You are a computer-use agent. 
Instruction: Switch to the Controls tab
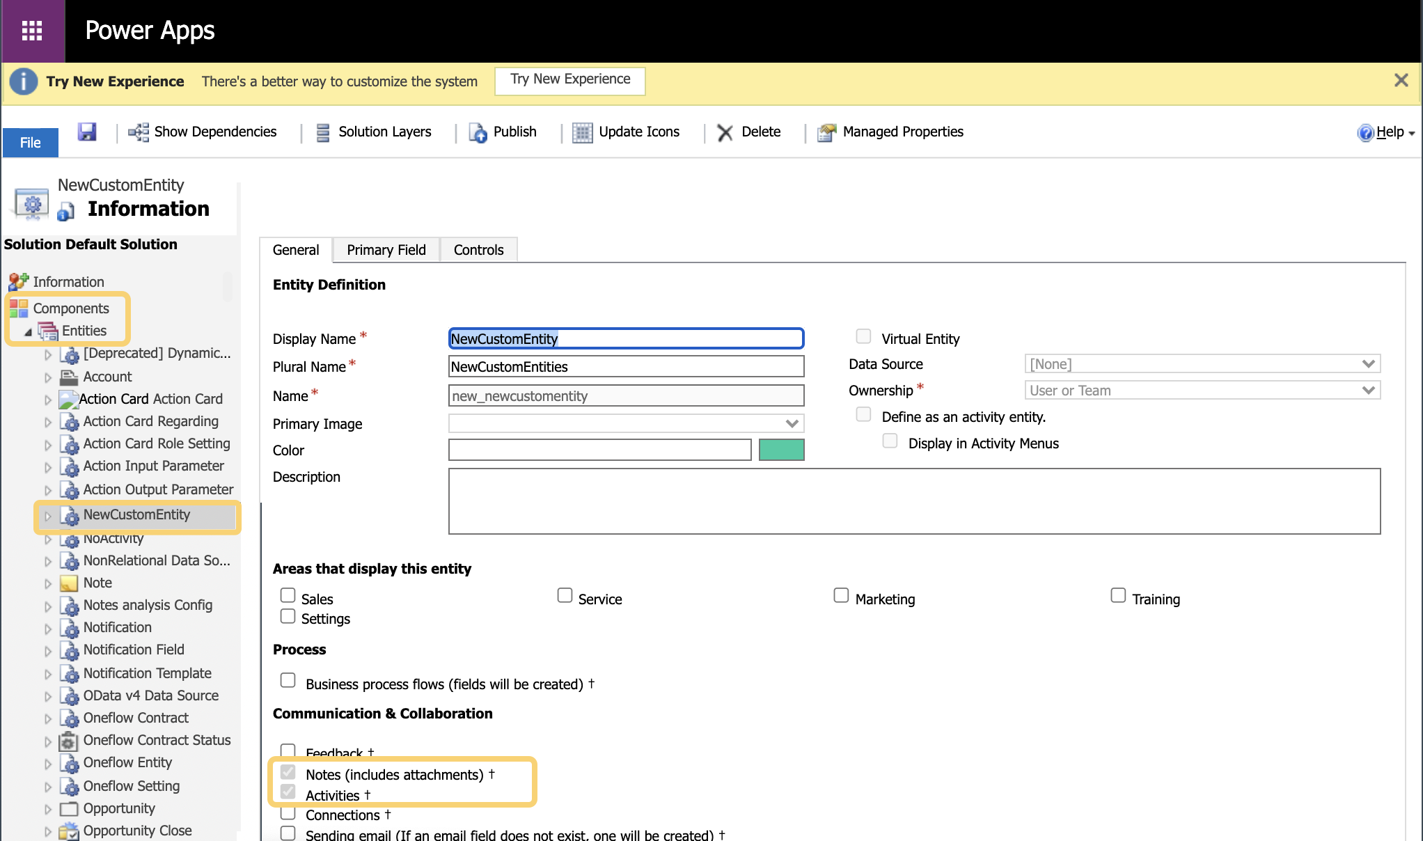pos(478,250)
